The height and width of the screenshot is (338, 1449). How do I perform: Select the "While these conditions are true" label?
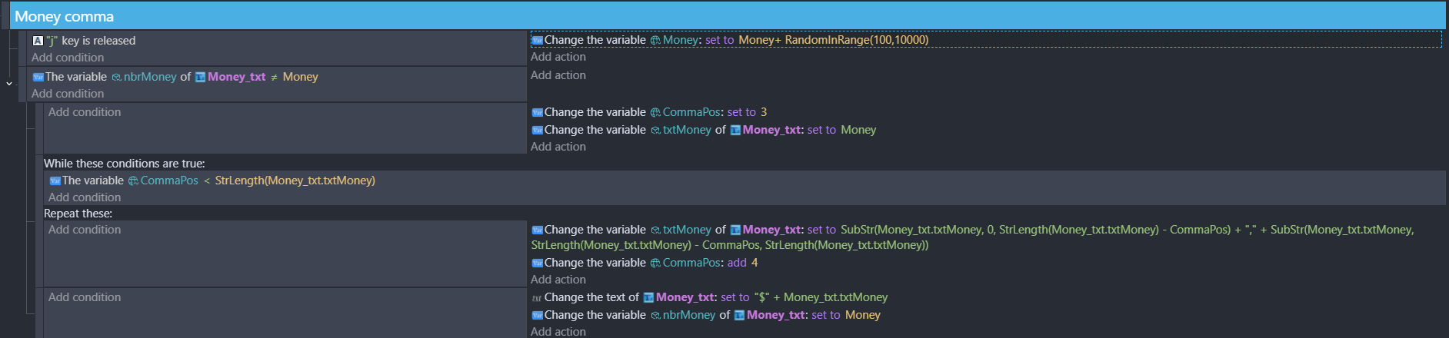click(125, 164)
